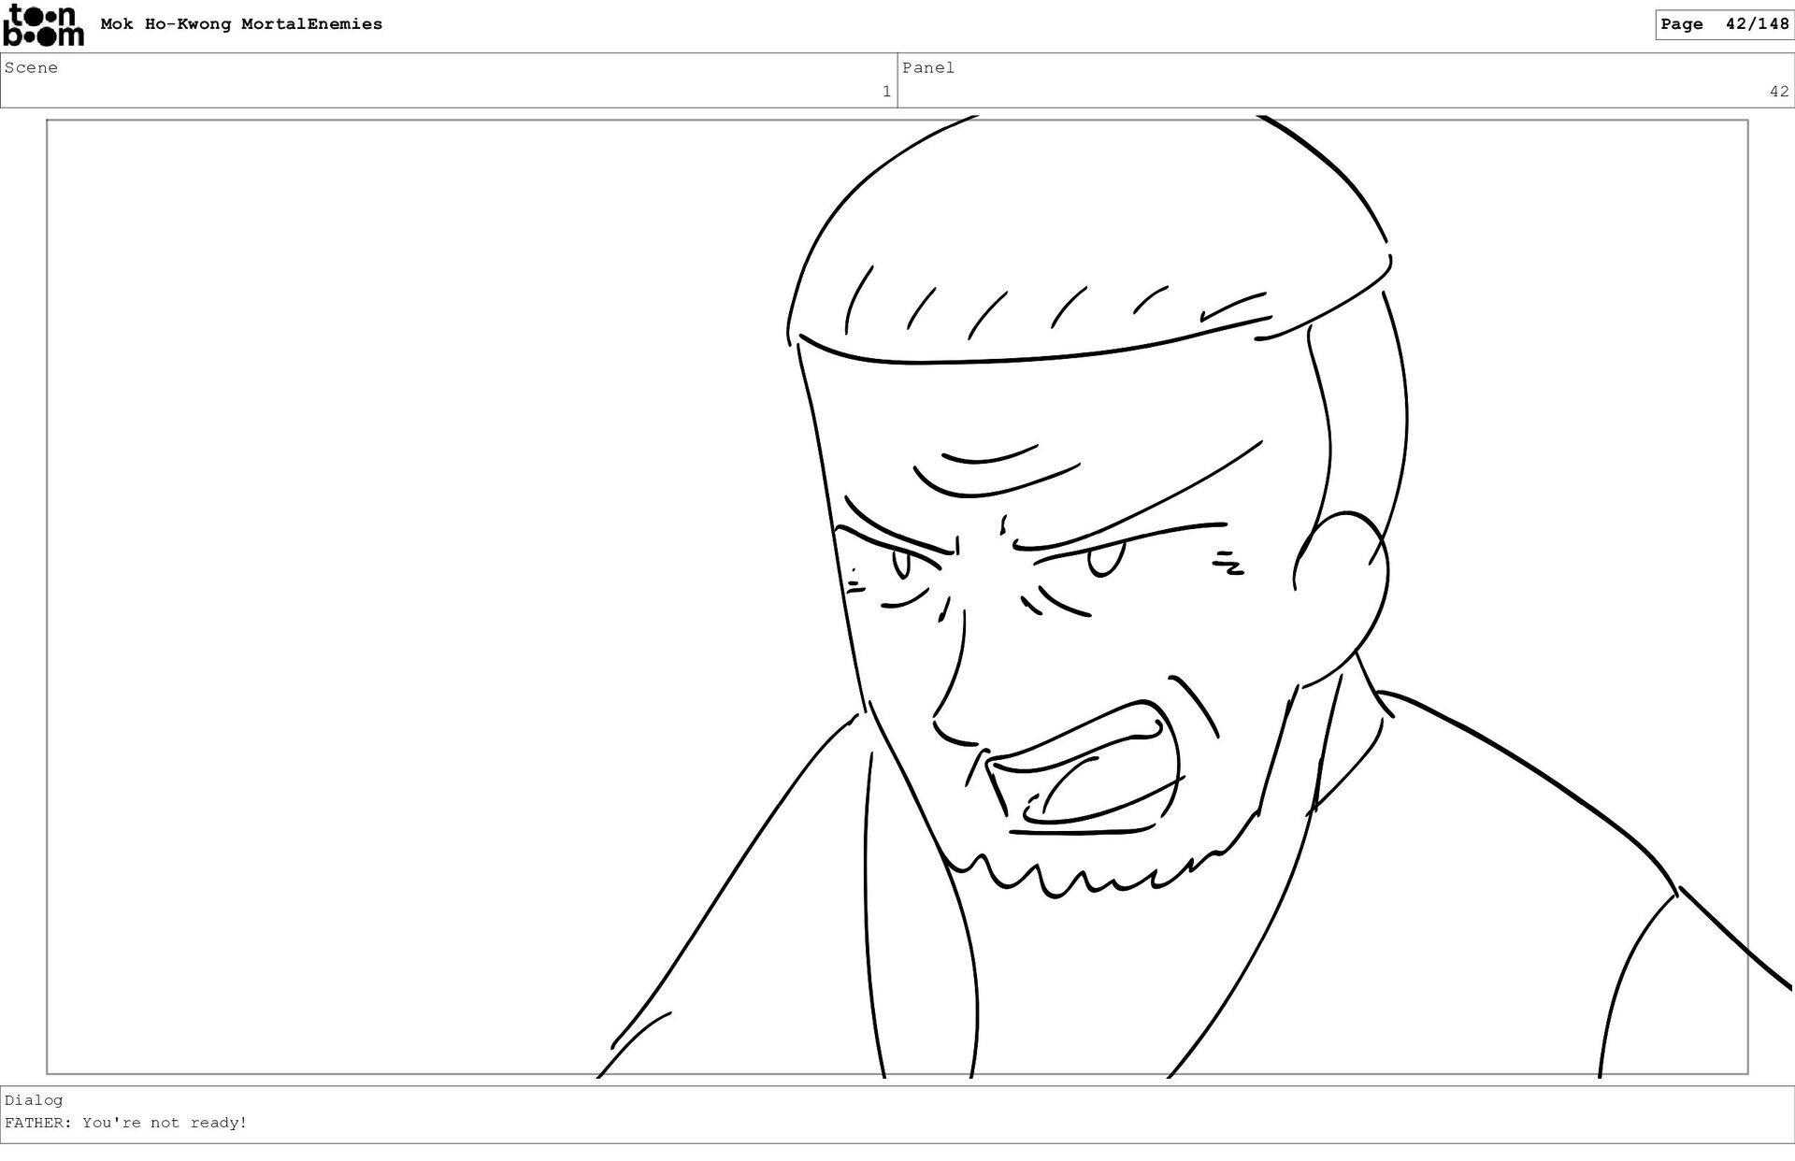Click the Mok Ho-Kwong MortalEnemies title
This screenshot has height=1161, width=1795.
tap(241, 24)
